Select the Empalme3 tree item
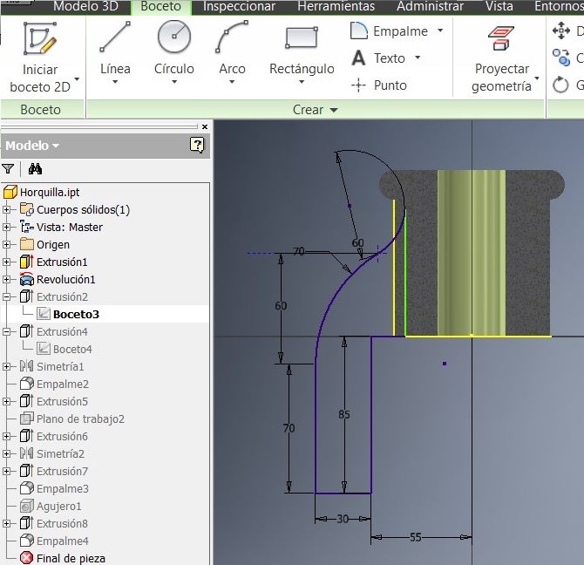Screen dimensions: 584x565 (x=62, y=488)
